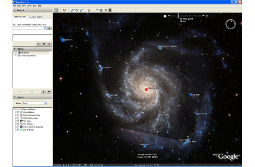
Task: Open the View Core dropdown
Action: point(35,103)
